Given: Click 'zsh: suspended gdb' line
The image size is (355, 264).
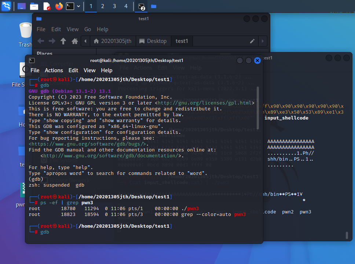Looking at the screenshot, I should [56, 185].
